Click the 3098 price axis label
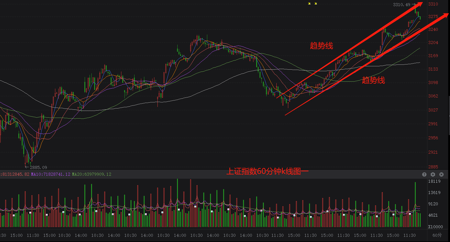The height and width of the screenshot is (242, 450). coord(433,83)
